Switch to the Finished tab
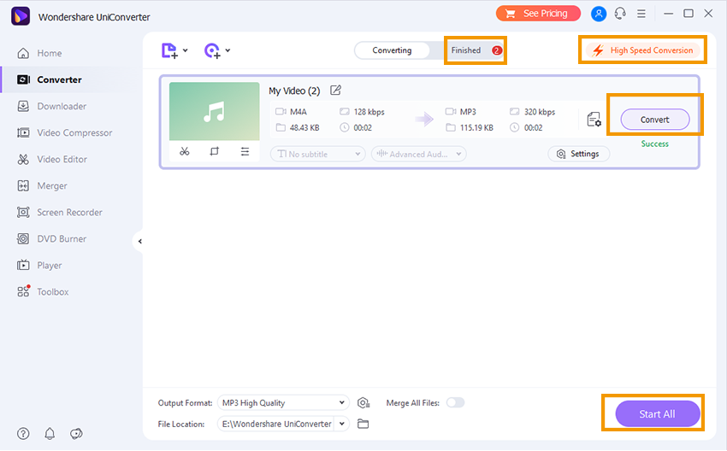727x451 pixels. (474, 50)
